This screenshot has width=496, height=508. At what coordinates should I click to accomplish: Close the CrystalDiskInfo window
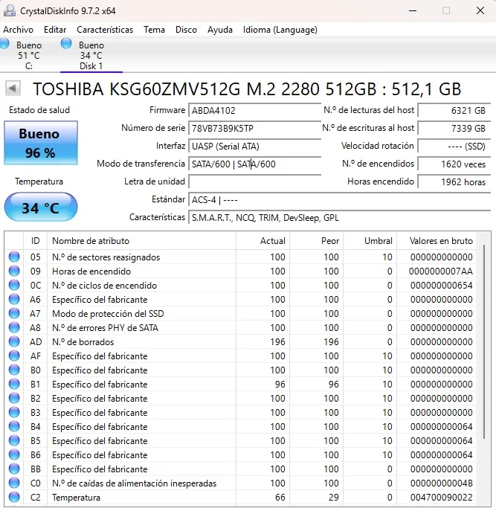click(480, 10)
